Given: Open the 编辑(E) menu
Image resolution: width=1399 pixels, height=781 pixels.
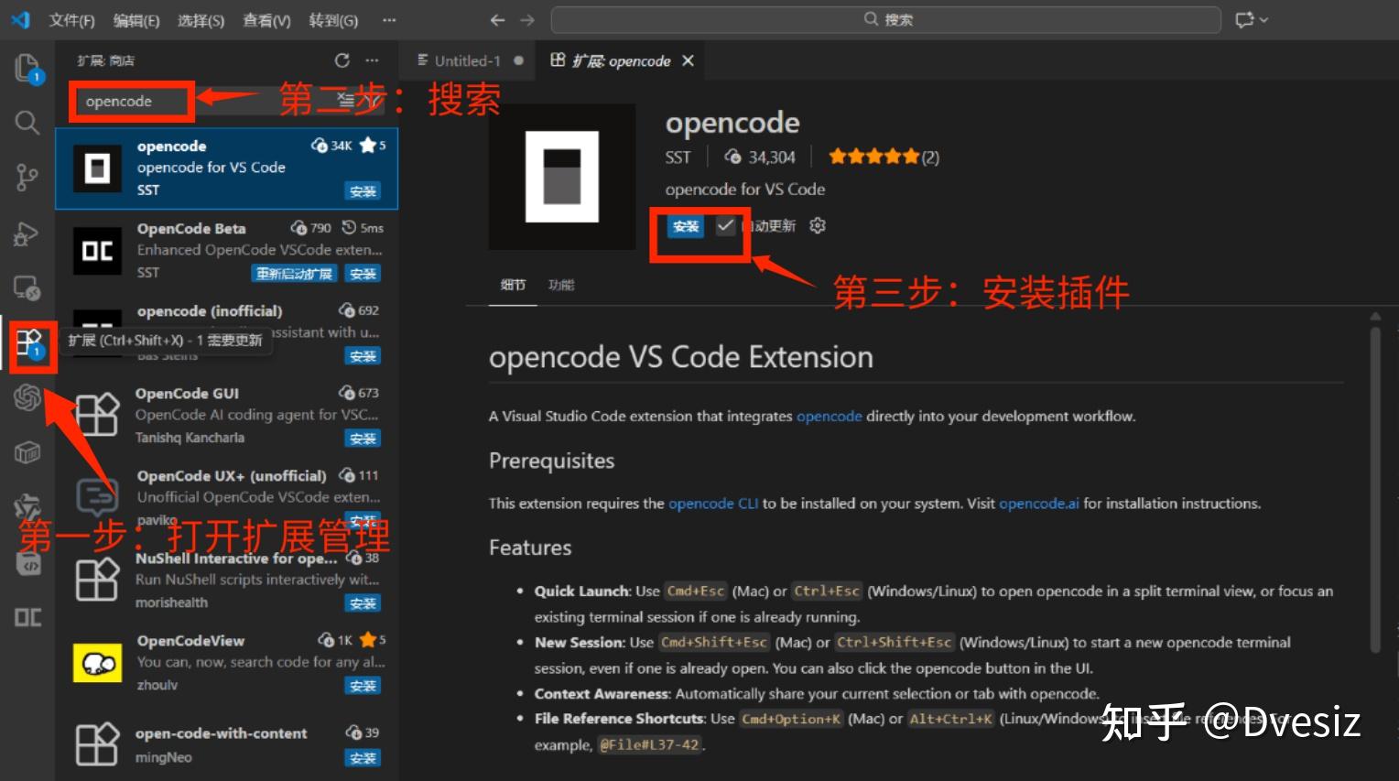Looking at the screenshot, I should tap(136, 20).
